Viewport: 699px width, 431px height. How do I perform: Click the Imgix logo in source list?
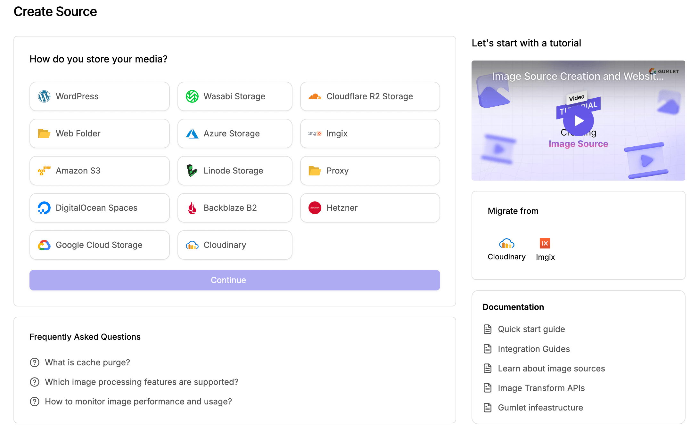[x=315, y=134]
